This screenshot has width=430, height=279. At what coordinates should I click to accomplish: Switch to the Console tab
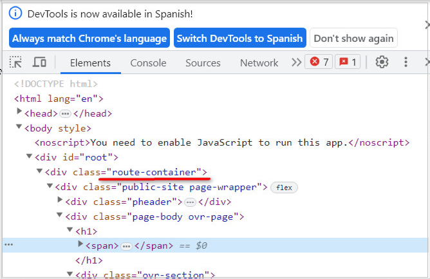coord(148,63)
